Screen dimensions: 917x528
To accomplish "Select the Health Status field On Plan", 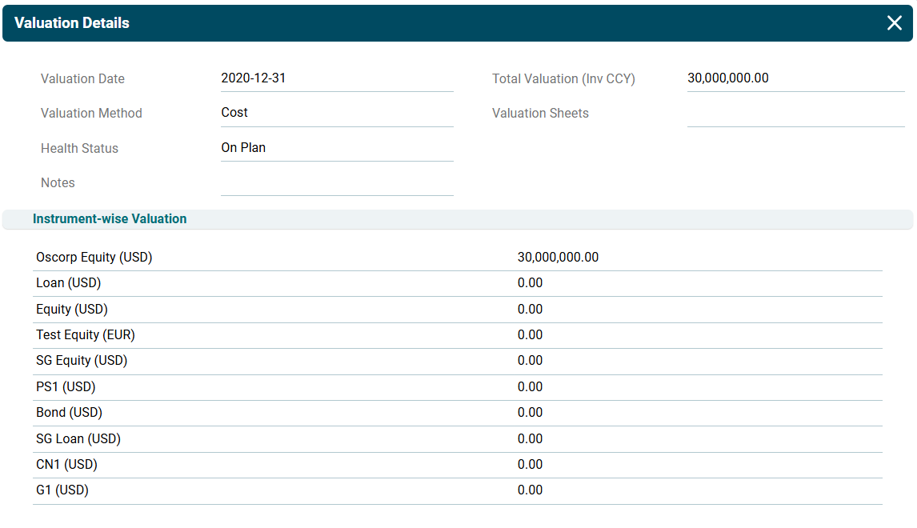I will pyautogui.click(x=336, y=148).
